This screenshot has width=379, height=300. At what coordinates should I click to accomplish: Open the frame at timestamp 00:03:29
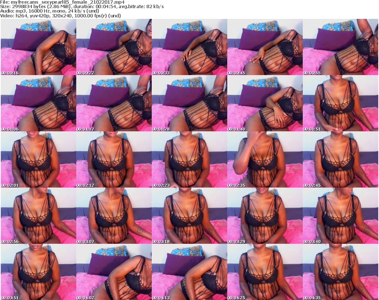click(265, 216)
